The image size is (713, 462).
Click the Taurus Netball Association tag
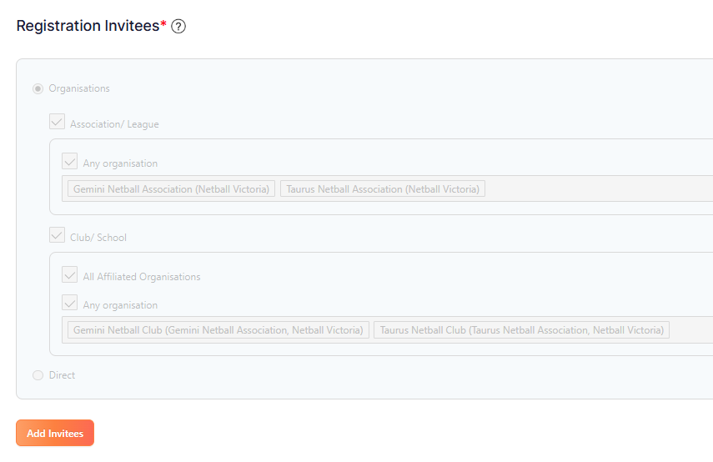point(383,189)
